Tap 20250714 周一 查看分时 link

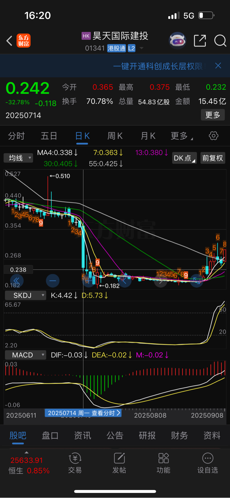click(x=83, y=413)
